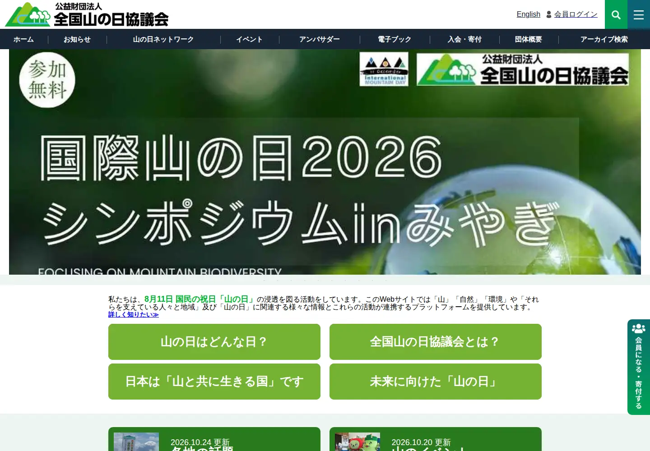Viewport: 650px width, 451px height.
Task: Open the card updated 2026.10.24
Action: [214, 439]
